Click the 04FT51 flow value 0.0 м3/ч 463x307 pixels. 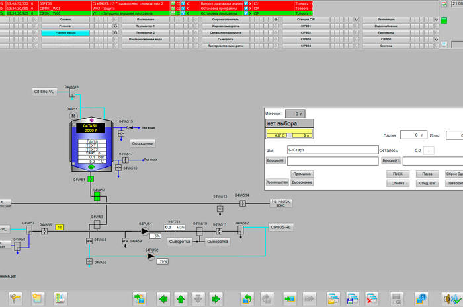(175, 228)
